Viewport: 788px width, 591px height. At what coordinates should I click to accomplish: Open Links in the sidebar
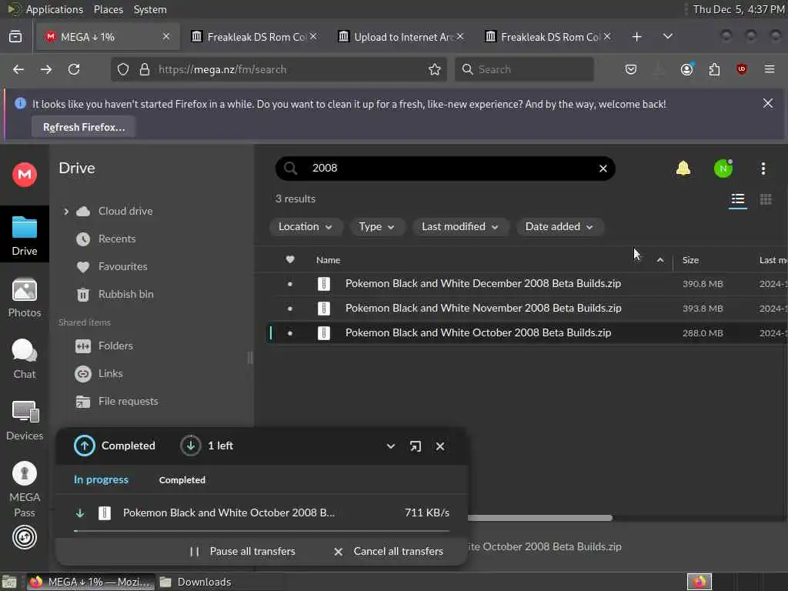click(99, 374)
